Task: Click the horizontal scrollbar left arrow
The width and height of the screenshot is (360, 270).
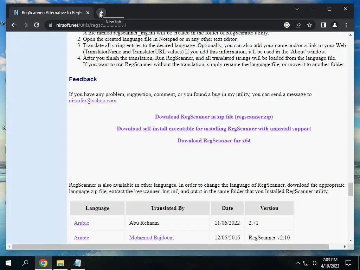Action: pyautogui.click(x=9, y=246)
